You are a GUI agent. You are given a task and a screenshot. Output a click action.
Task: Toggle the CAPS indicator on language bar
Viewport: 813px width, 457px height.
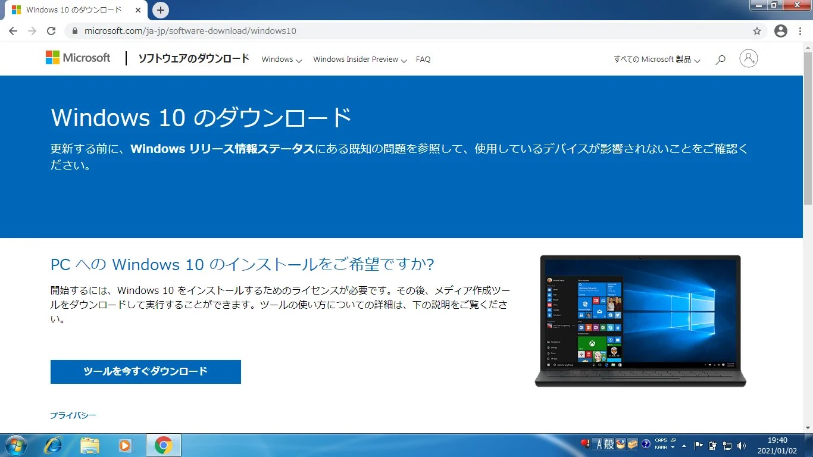661,441
